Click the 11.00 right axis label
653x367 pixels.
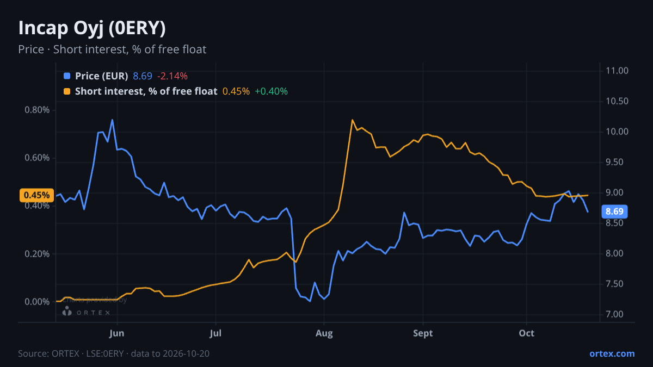[x=617, y=71]
